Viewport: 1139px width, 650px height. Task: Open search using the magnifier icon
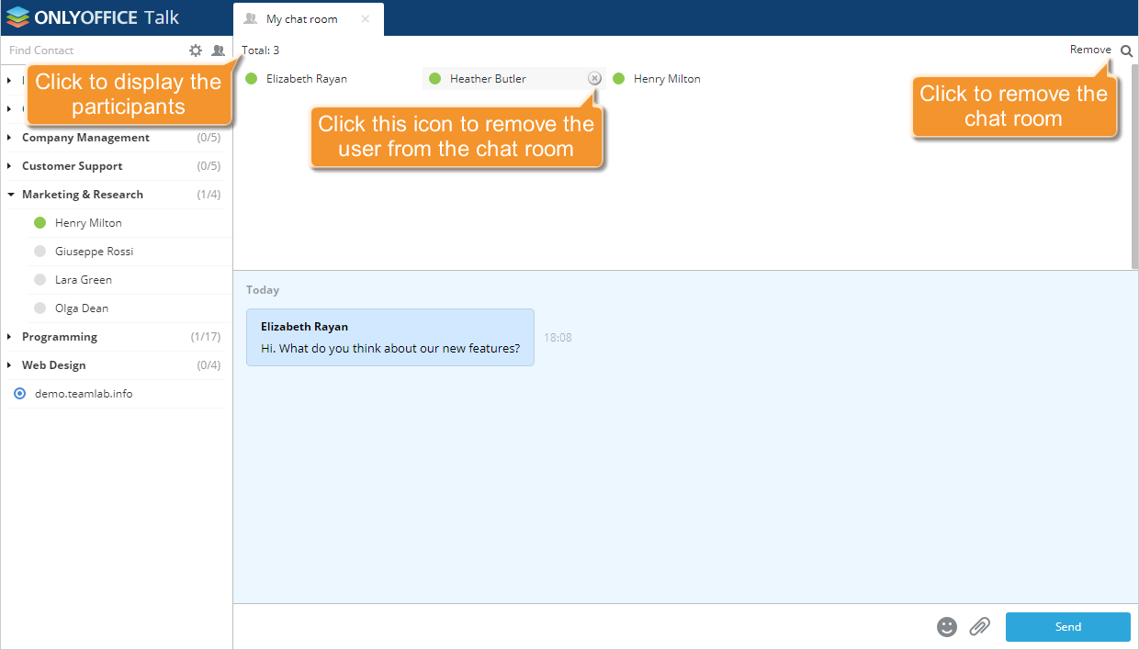point(1127,50)
